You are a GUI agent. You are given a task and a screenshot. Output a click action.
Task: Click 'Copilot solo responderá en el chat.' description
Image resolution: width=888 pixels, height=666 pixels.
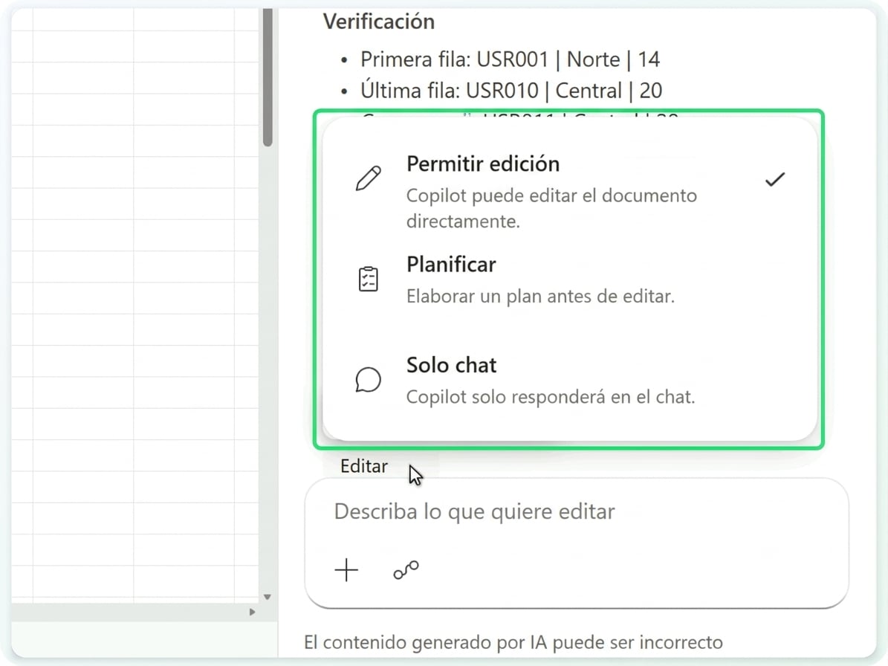551,397
